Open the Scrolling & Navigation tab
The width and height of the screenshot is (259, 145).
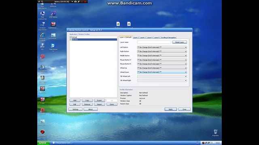(x=168, y=37)
